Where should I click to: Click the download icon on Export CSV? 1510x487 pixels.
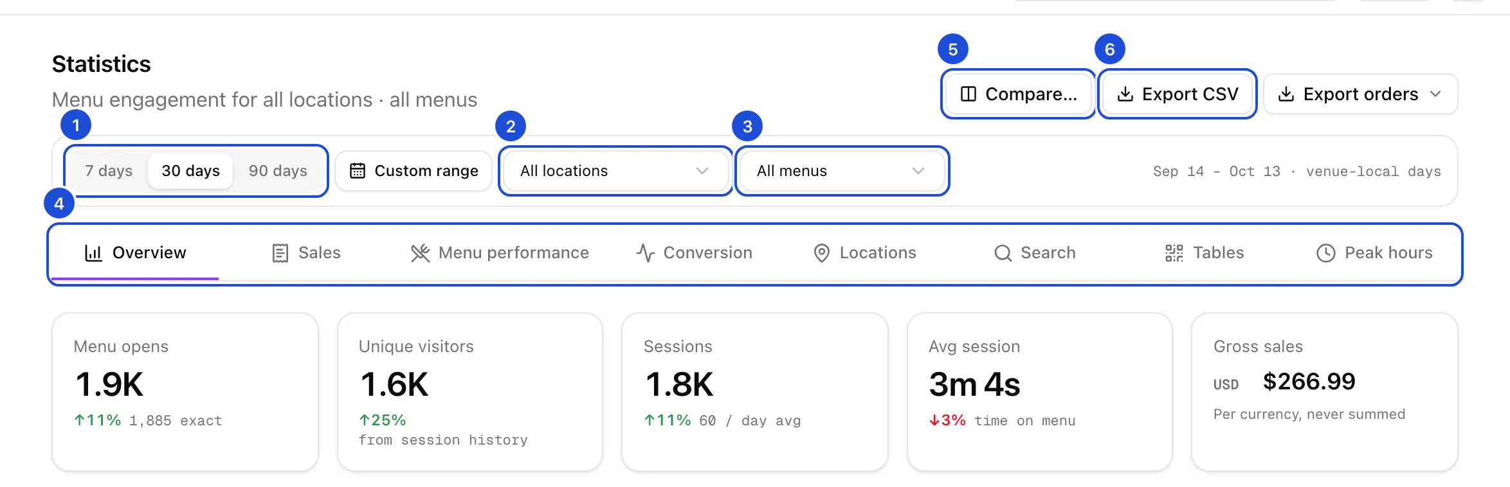(x=1125, y=94)
